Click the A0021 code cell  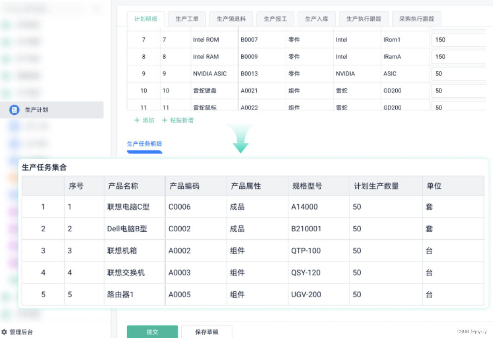262,91
